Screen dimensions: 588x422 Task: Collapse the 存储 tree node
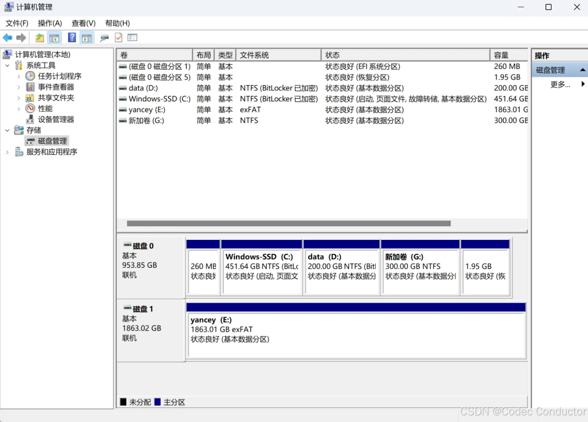coord(7,130)
